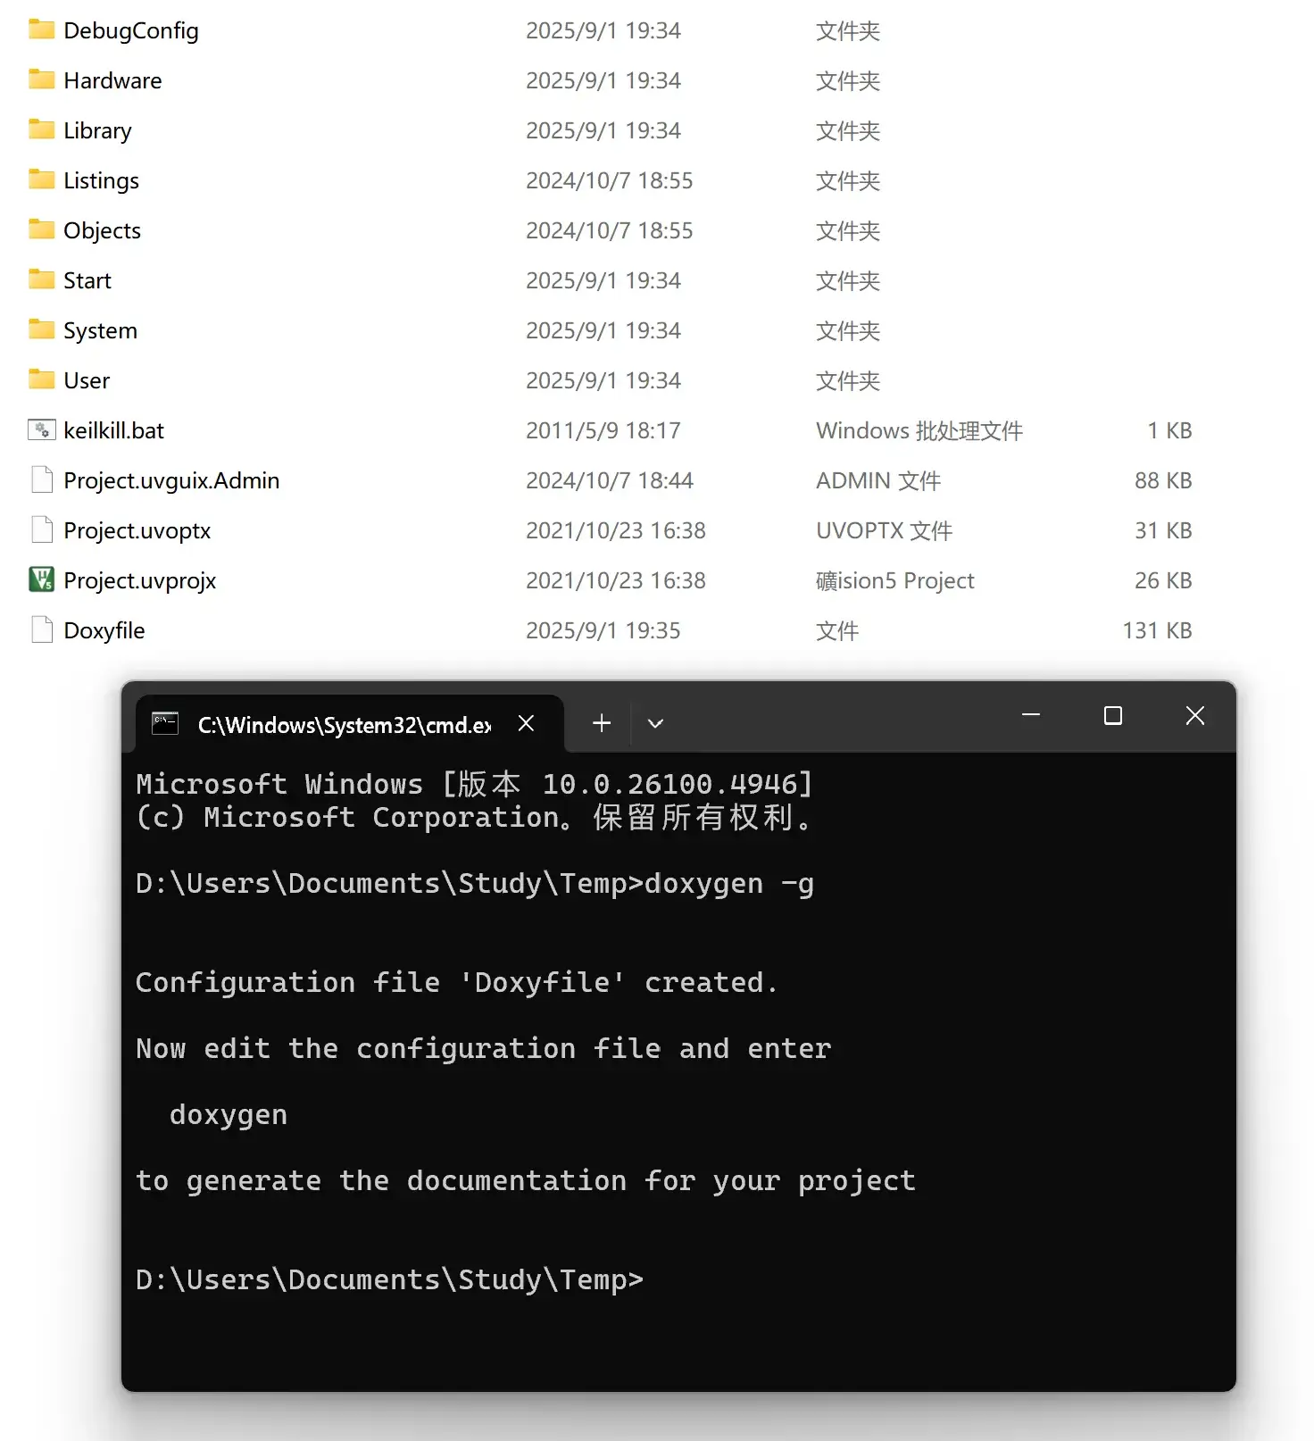Select the User folder name
The height and width of the screenshot is (1441, 1314).
(x=87, y=380)
